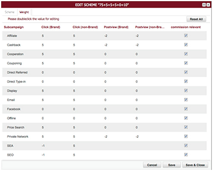This screenshot has height=171, width=213.
Task: Click the dialog maximize icon in title bar
Action: point(204,5)
